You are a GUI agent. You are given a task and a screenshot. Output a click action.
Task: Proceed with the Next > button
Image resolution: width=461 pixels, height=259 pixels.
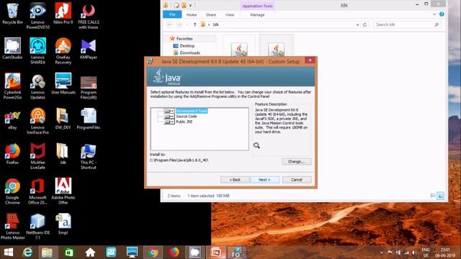[264, 180]
